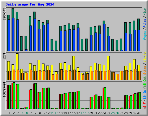
Task: Click the blue files bar for day 7
Action: pos(35,35)
